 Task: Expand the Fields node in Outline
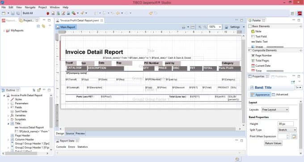click(8, 107)
